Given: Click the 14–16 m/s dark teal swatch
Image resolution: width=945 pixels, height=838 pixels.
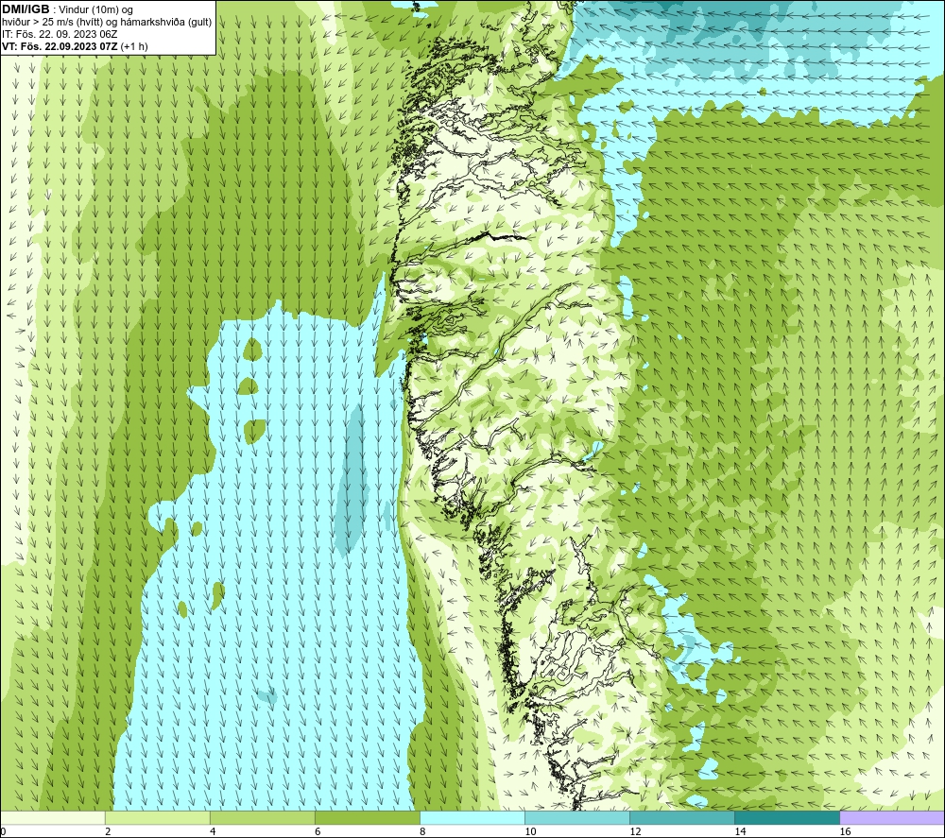Looking at the screenshot, I should (x=786, y=817).
